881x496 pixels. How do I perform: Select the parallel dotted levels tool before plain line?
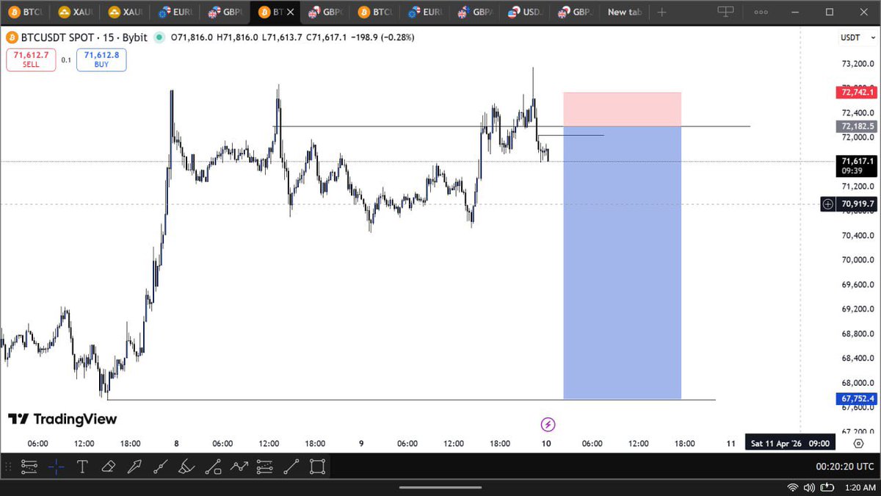point(265,466)
